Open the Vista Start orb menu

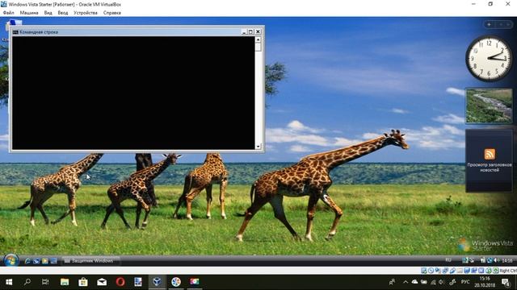click(x=11, y=260)
